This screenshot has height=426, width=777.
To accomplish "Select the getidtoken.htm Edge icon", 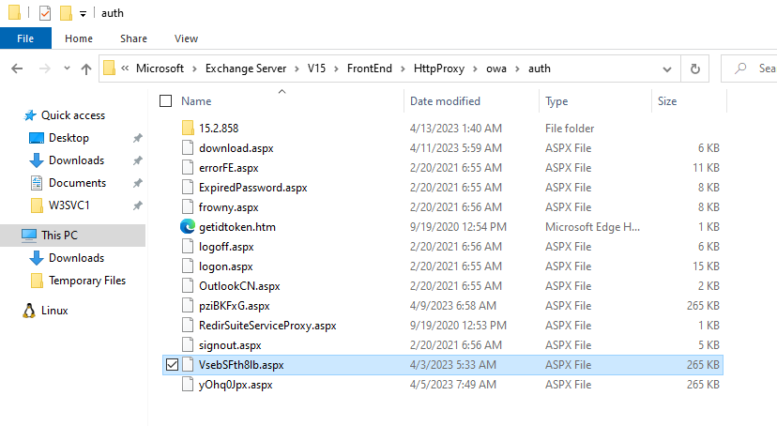I will click(x=188, y=227).
